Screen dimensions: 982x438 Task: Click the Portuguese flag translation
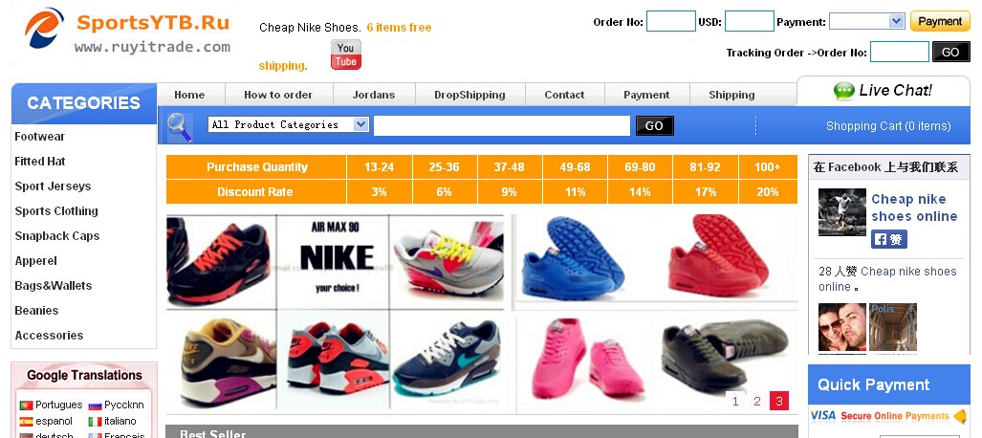tap(27, 405)
